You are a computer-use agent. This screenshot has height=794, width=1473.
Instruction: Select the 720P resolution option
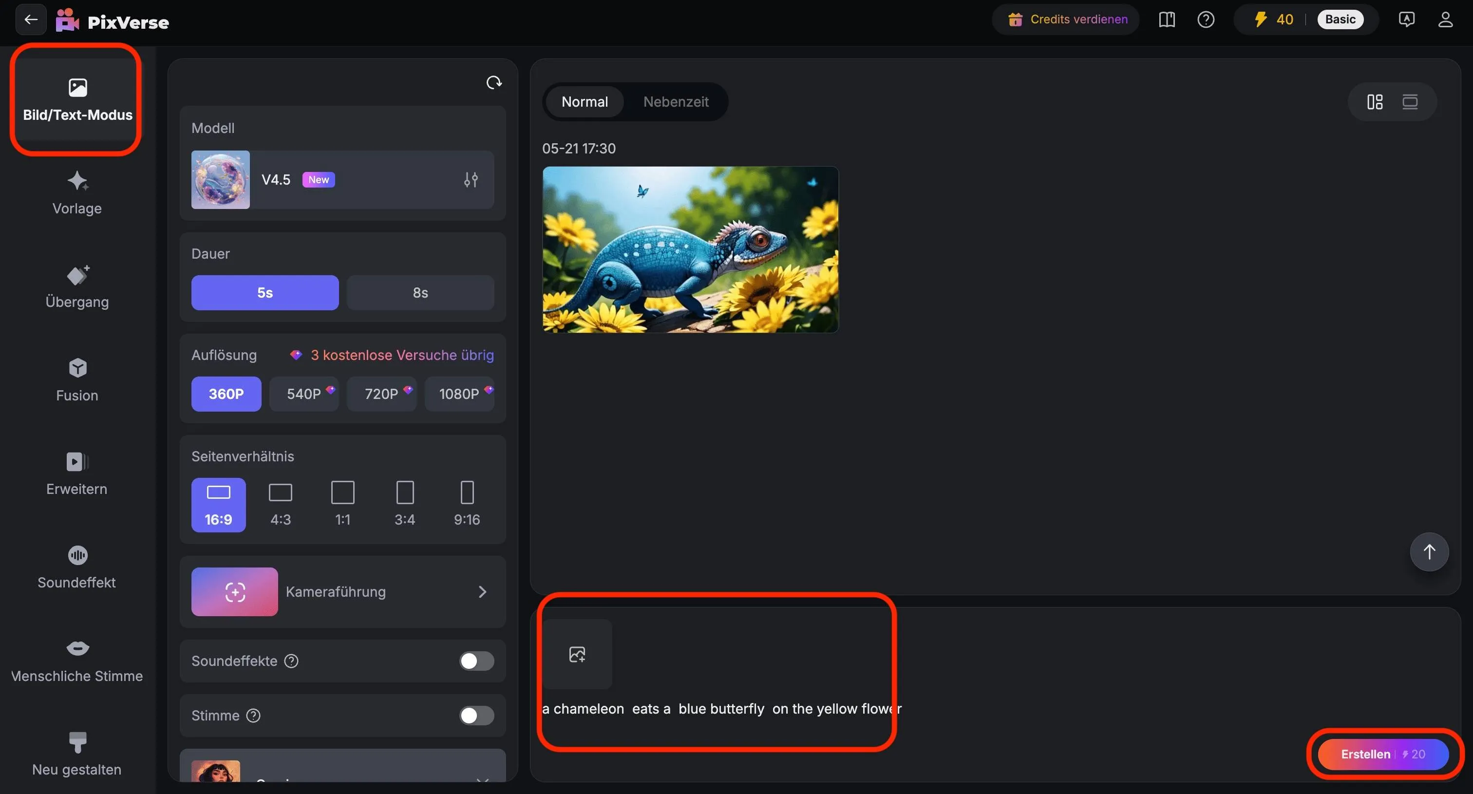tap(381, 394)
